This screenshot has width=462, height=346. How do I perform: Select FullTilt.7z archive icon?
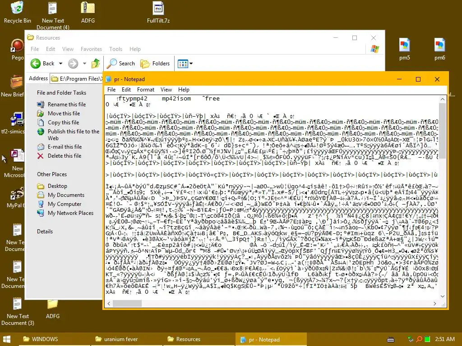point(158,13)
